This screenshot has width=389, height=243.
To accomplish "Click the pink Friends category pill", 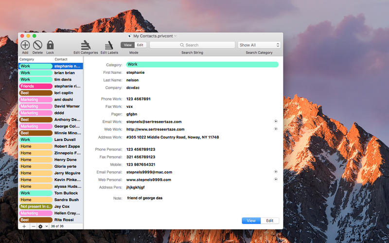I will point(35,86).
